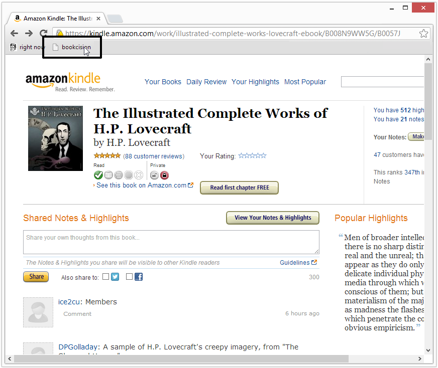
Task: Open the DPGolladay user profile link
Action: (78, 347)
